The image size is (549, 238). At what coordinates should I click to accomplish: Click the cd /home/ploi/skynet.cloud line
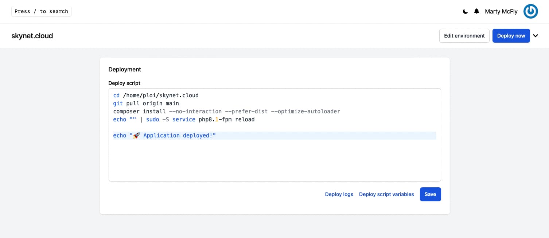(156, 95)
